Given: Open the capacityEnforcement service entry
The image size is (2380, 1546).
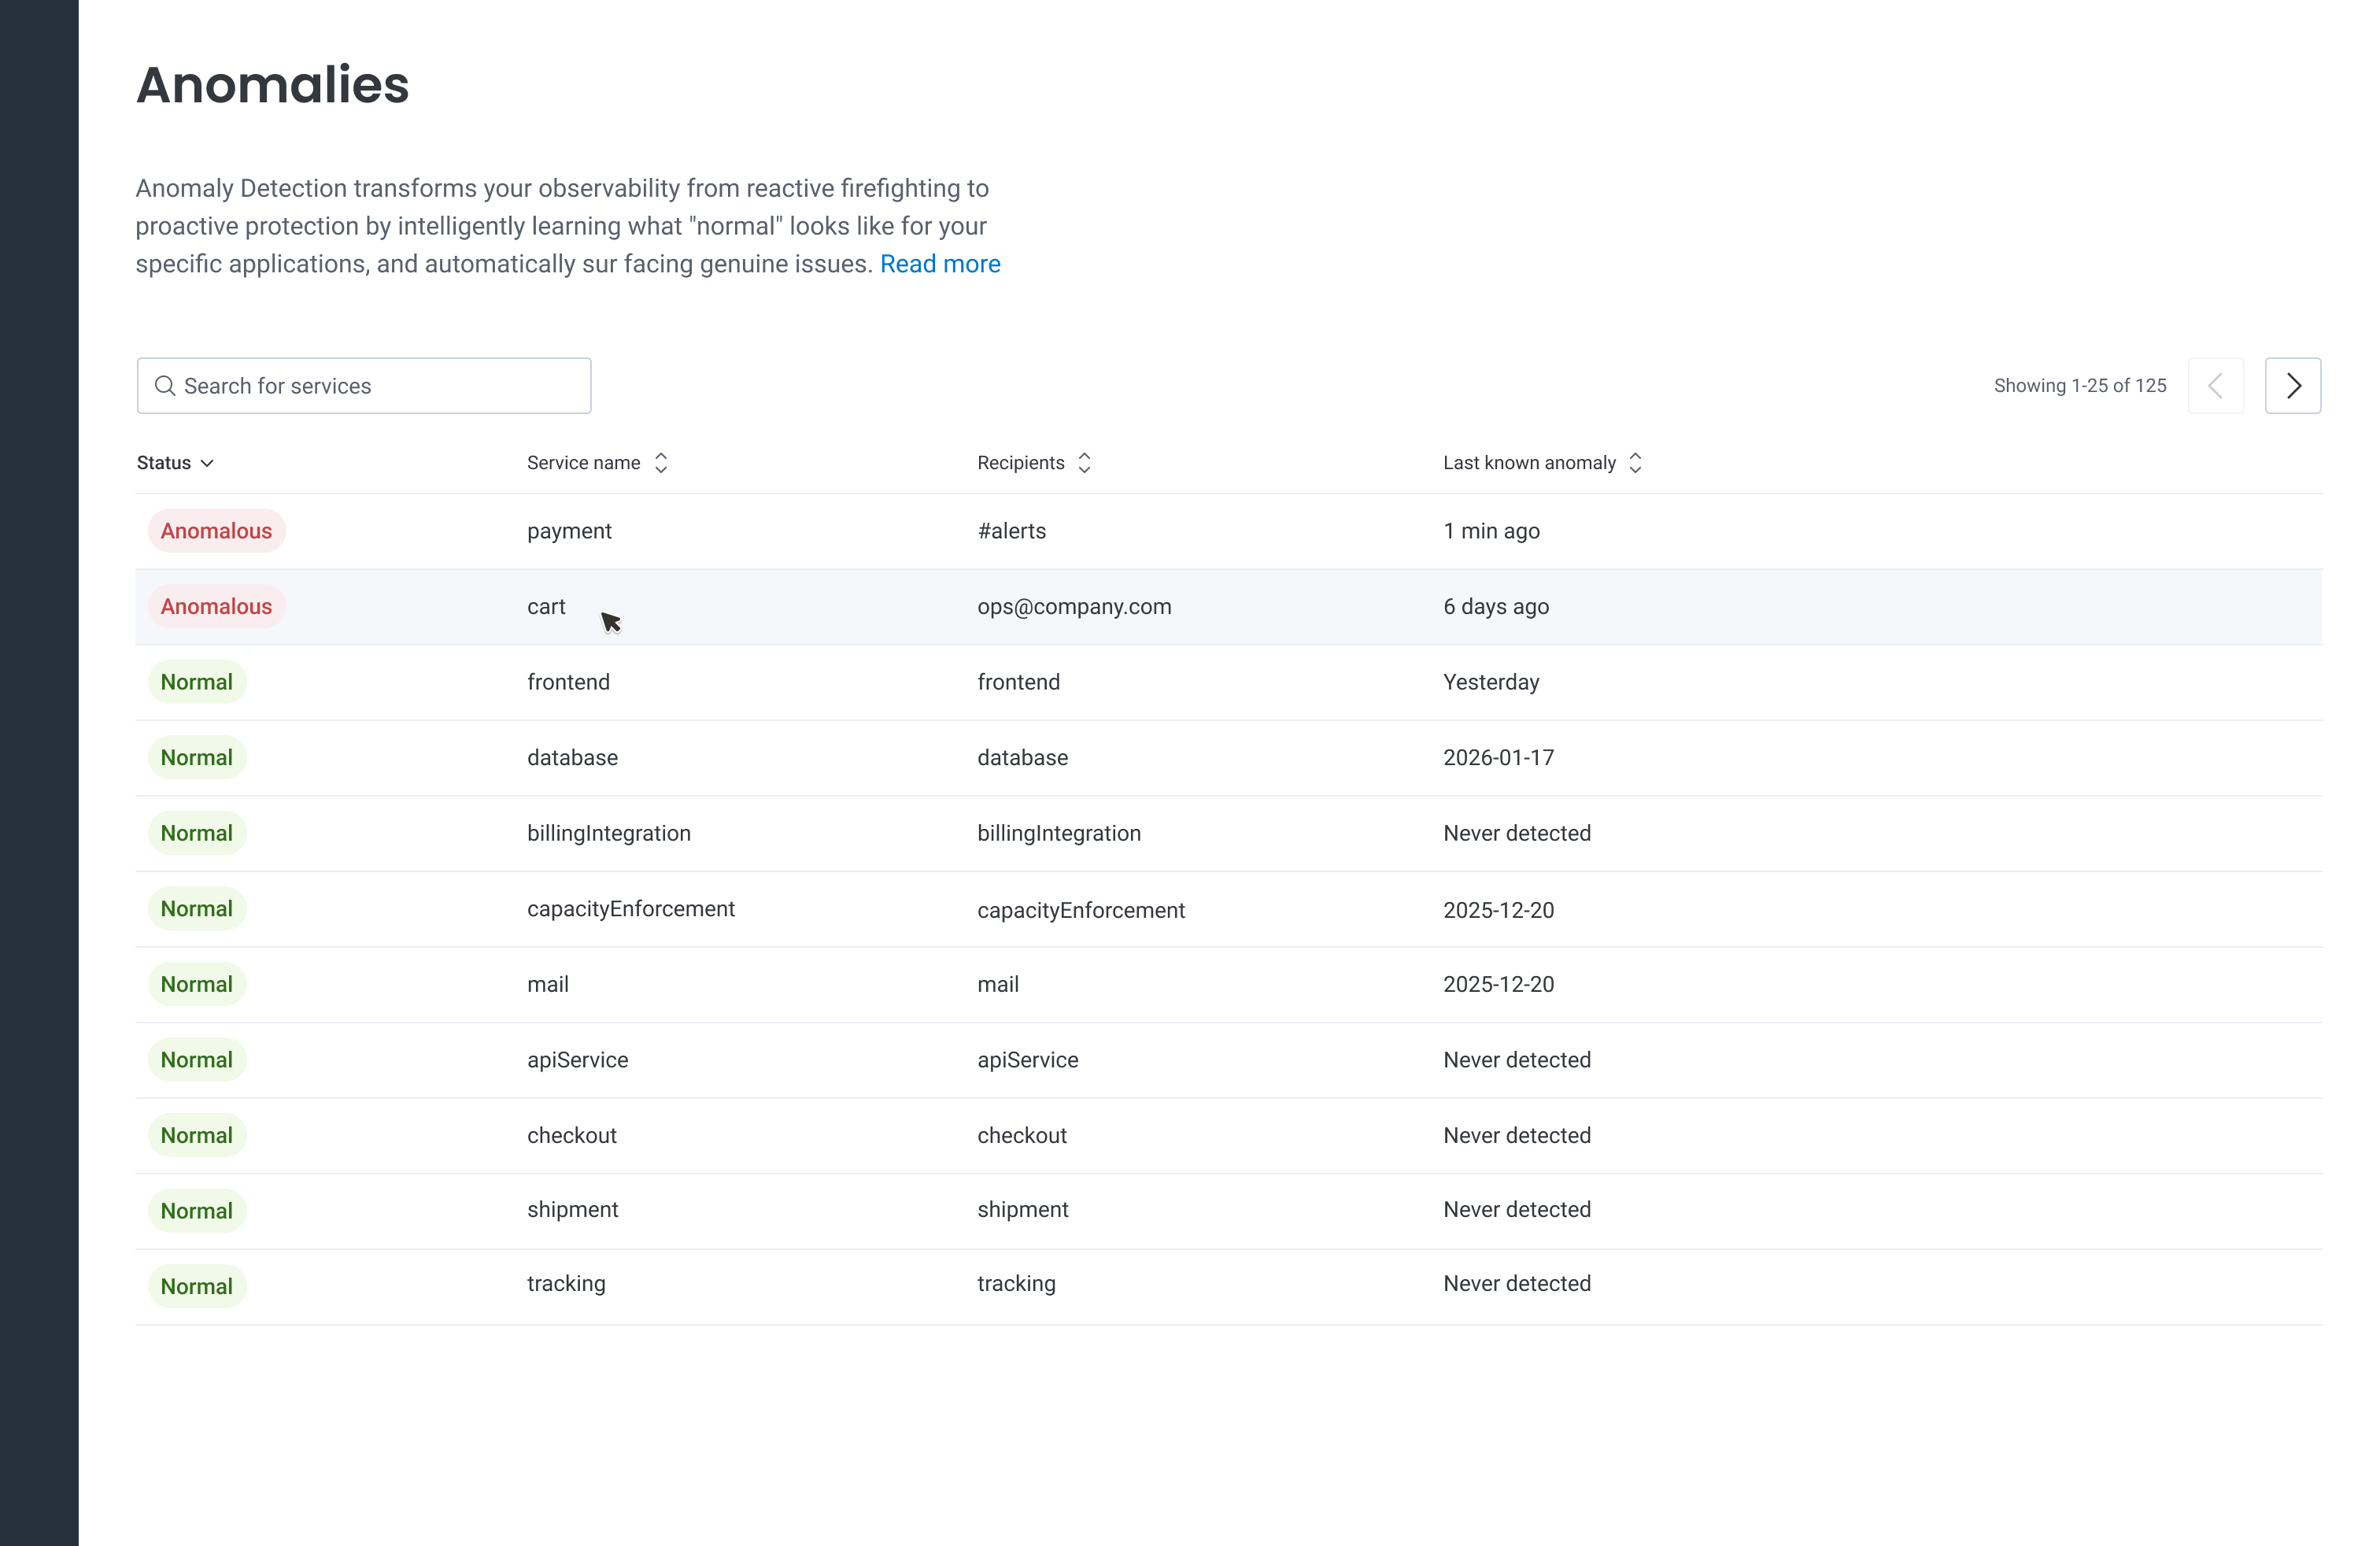Looking at the screenshot, I should 630,909.
